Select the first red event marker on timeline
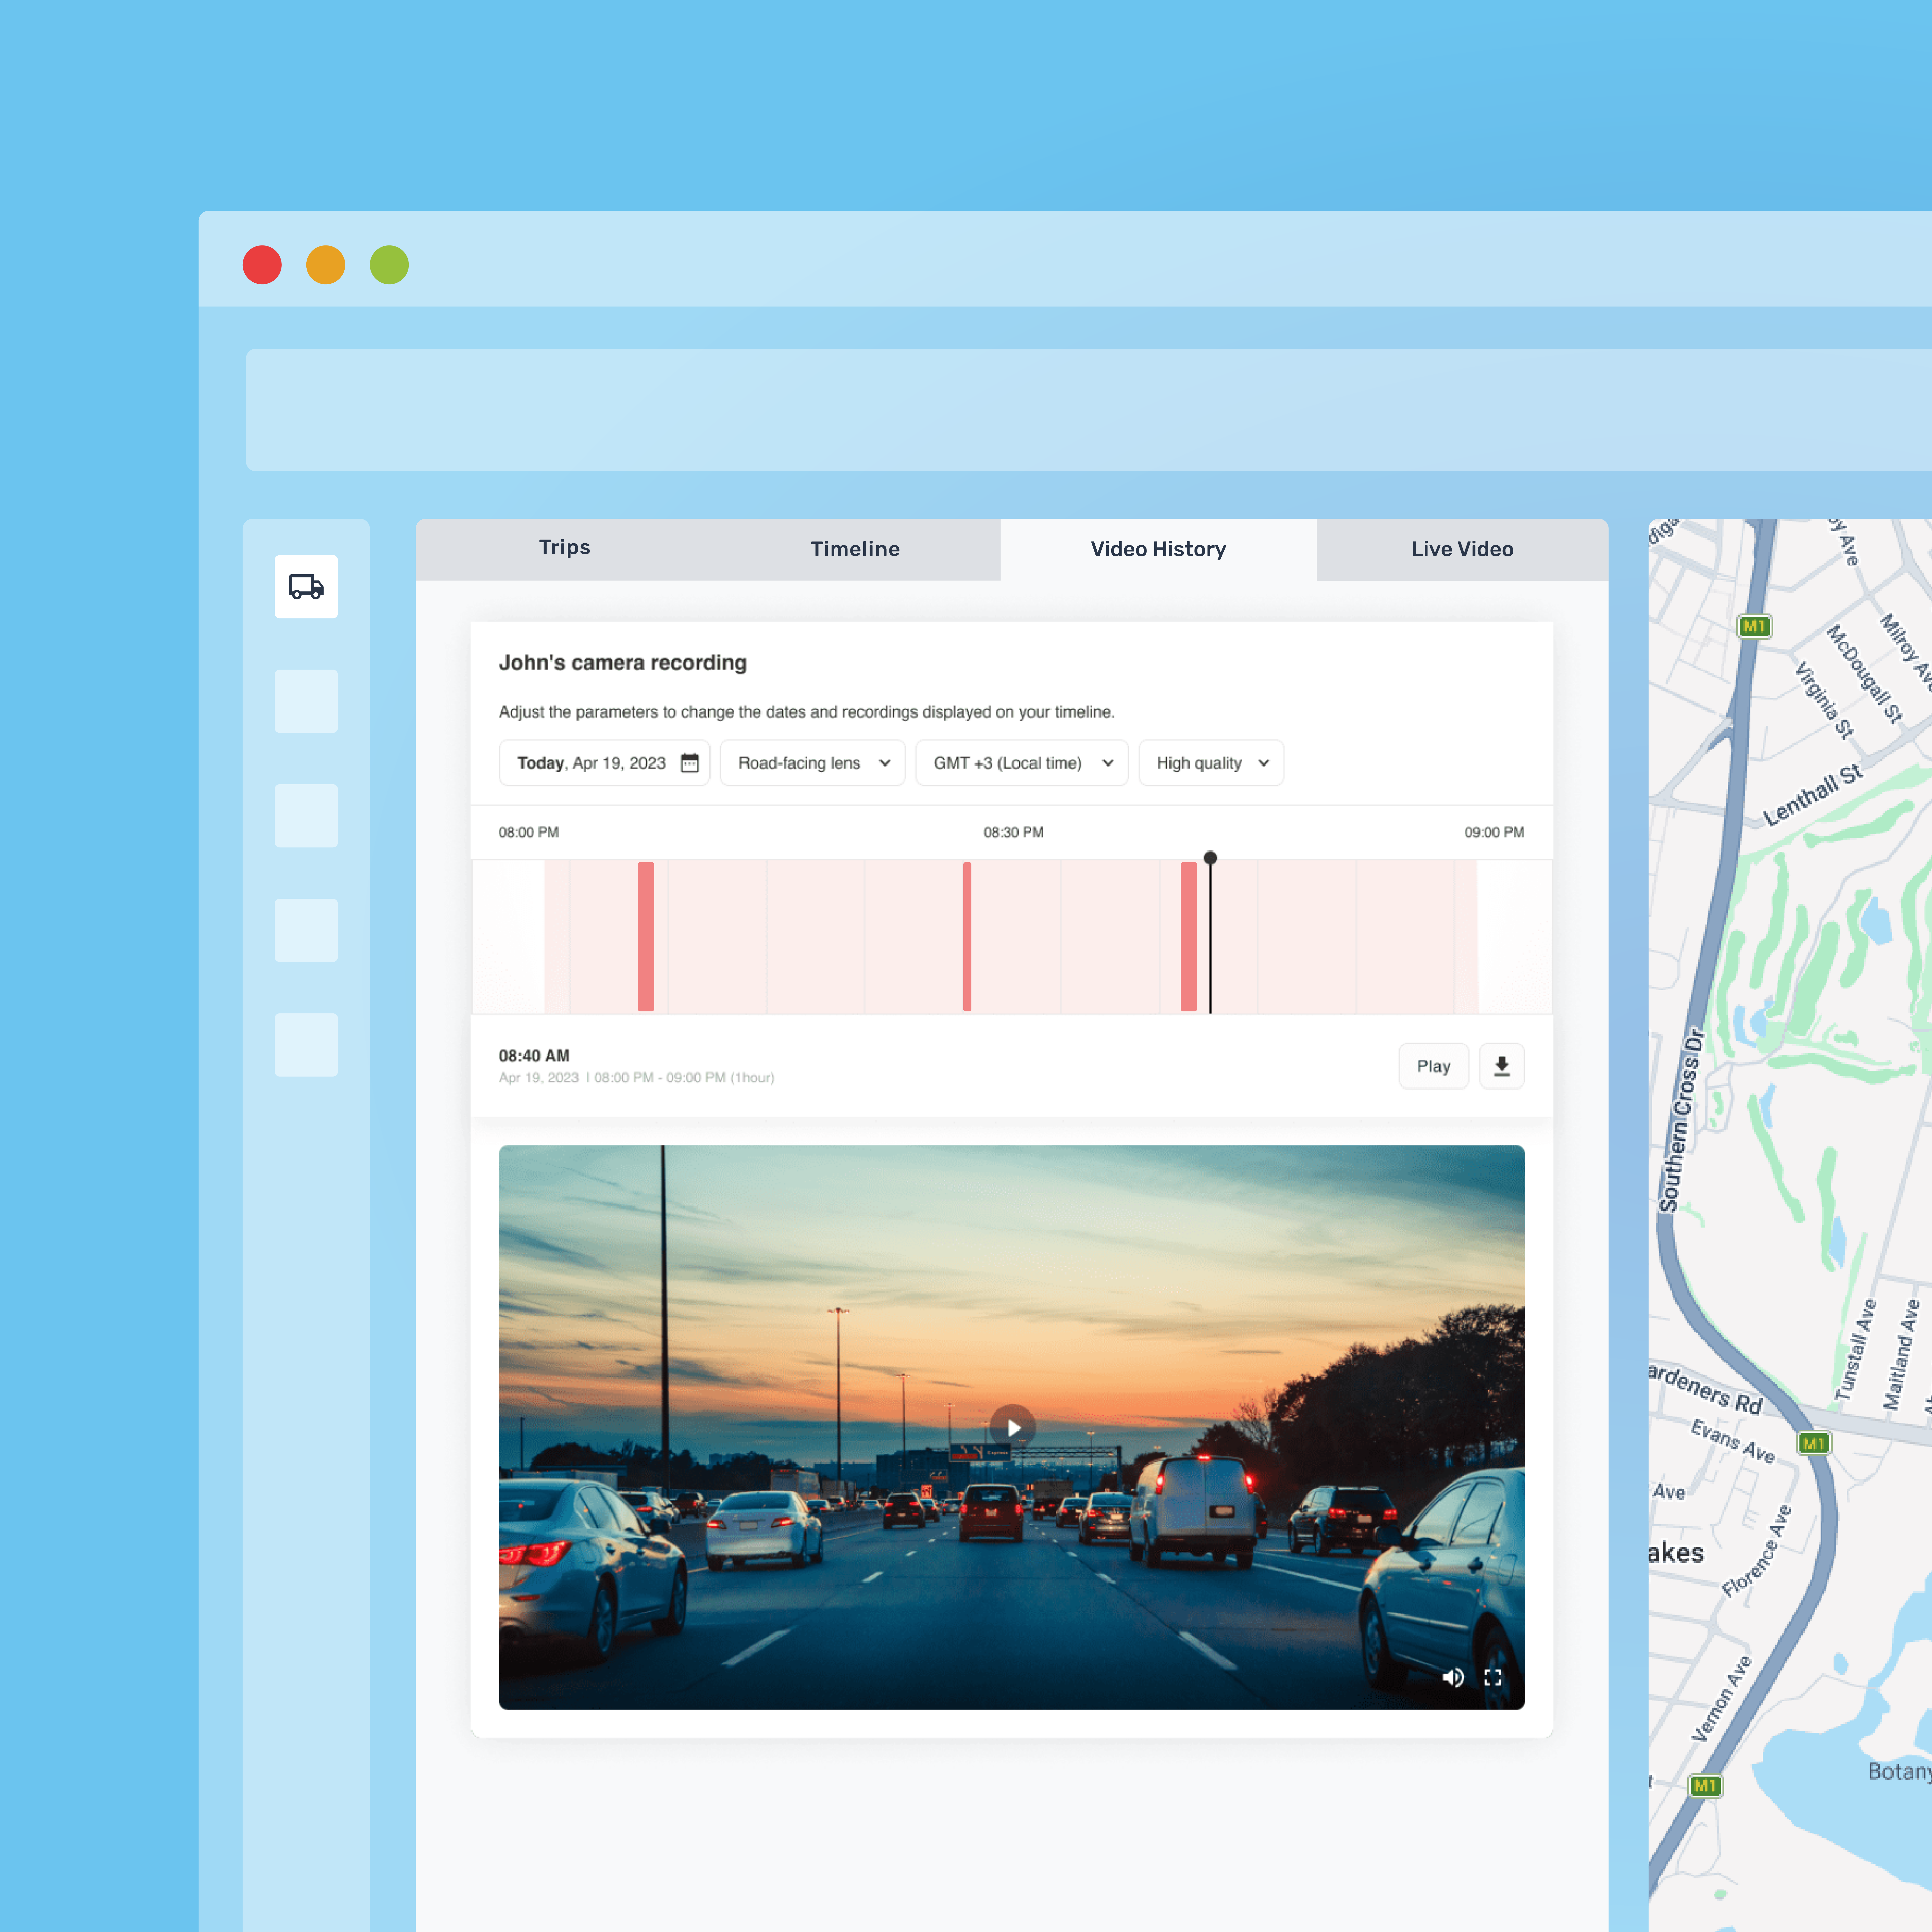Image resolution: width=1932 pixels, height=1932 pixels. pyautogui.click(x=646, y=936)
